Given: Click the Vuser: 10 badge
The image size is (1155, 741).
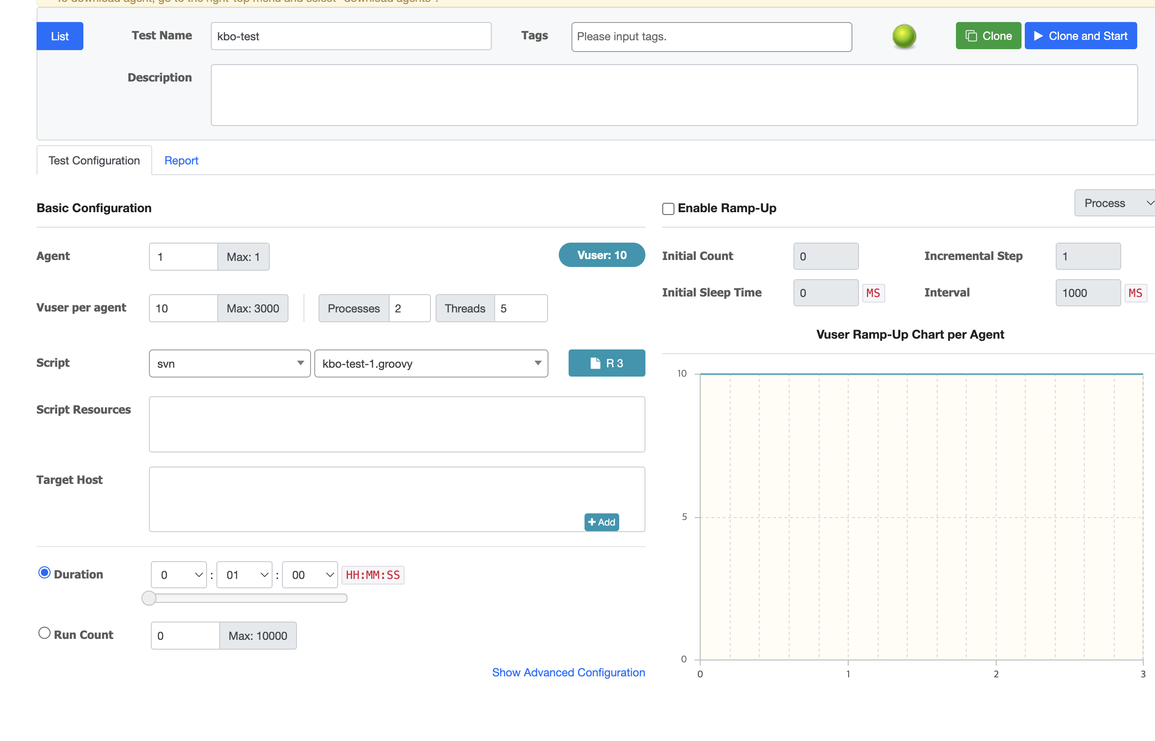Looking at the screenshot, I should point(601,255).
